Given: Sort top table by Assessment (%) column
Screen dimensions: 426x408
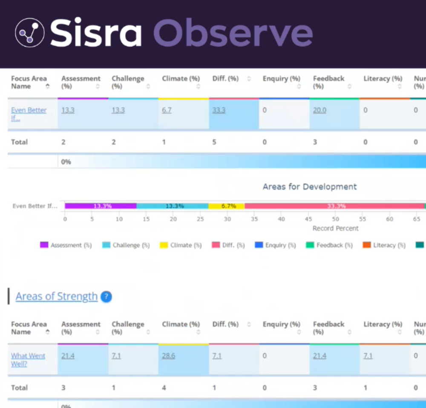Looking at the screenshot, I should click(x=98, y=86).
